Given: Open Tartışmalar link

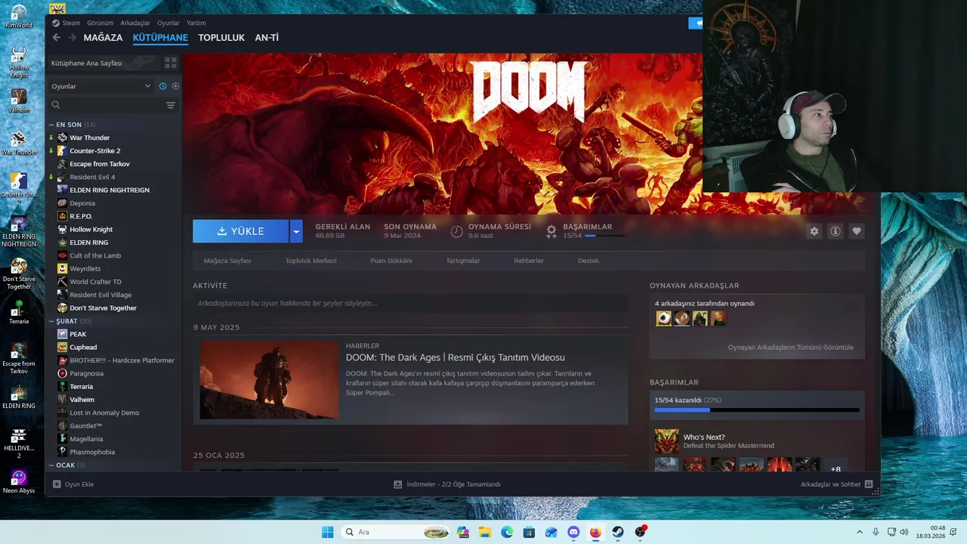Looking at the screenshot, I should click(x=463, y=261).
